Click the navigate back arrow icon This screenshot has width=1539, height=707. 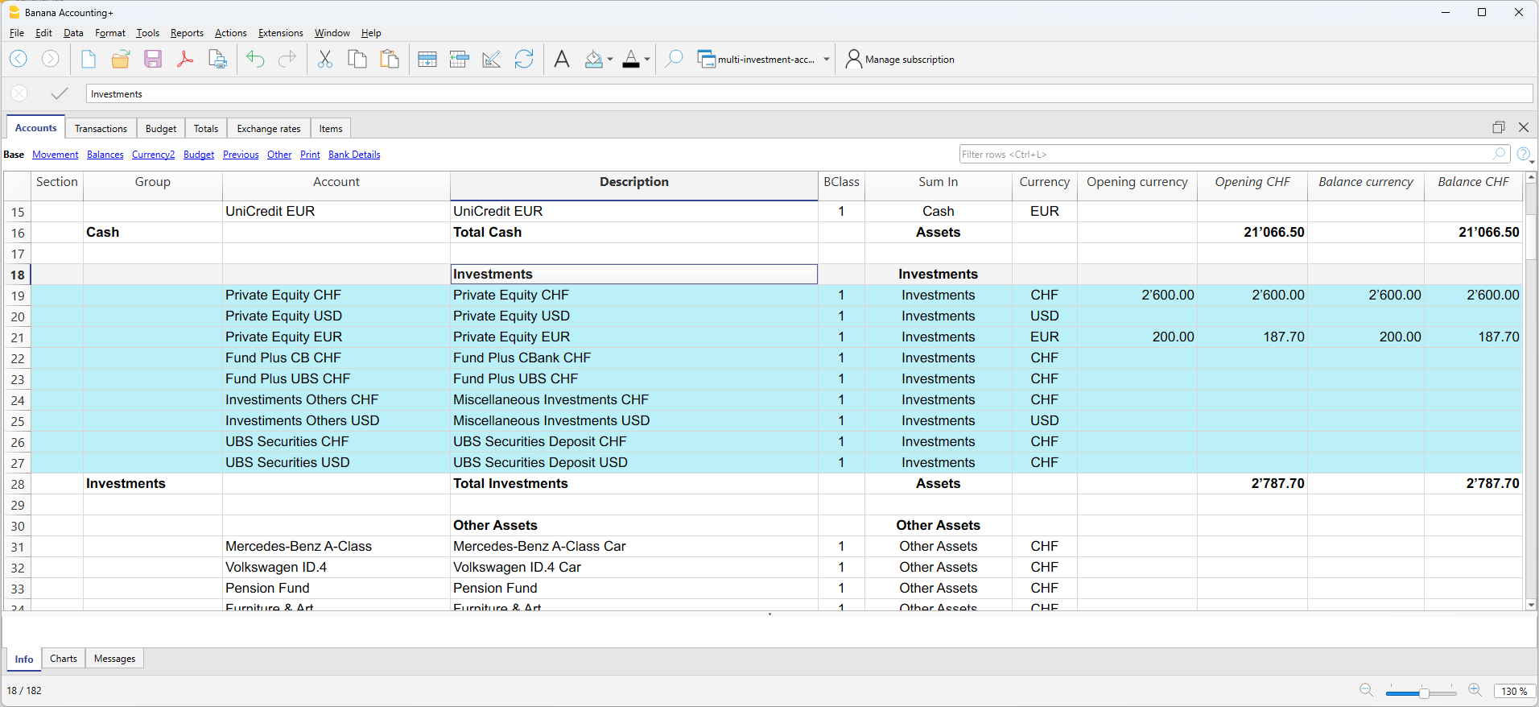point(19,59)
